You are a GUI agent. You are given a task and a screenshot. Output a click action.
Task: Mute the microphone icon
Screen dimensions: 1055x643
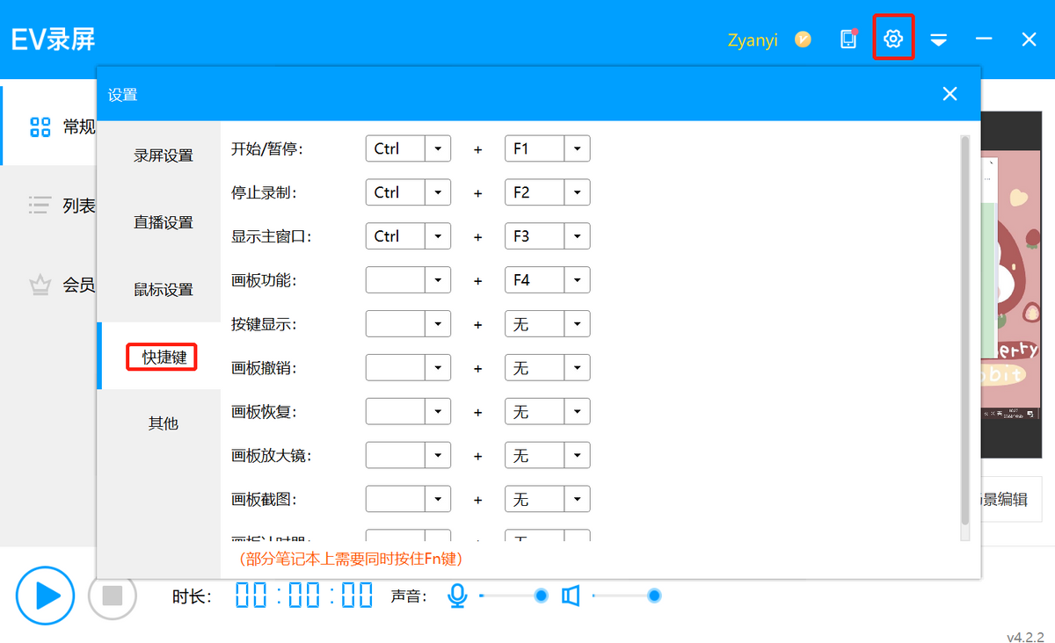457,596
